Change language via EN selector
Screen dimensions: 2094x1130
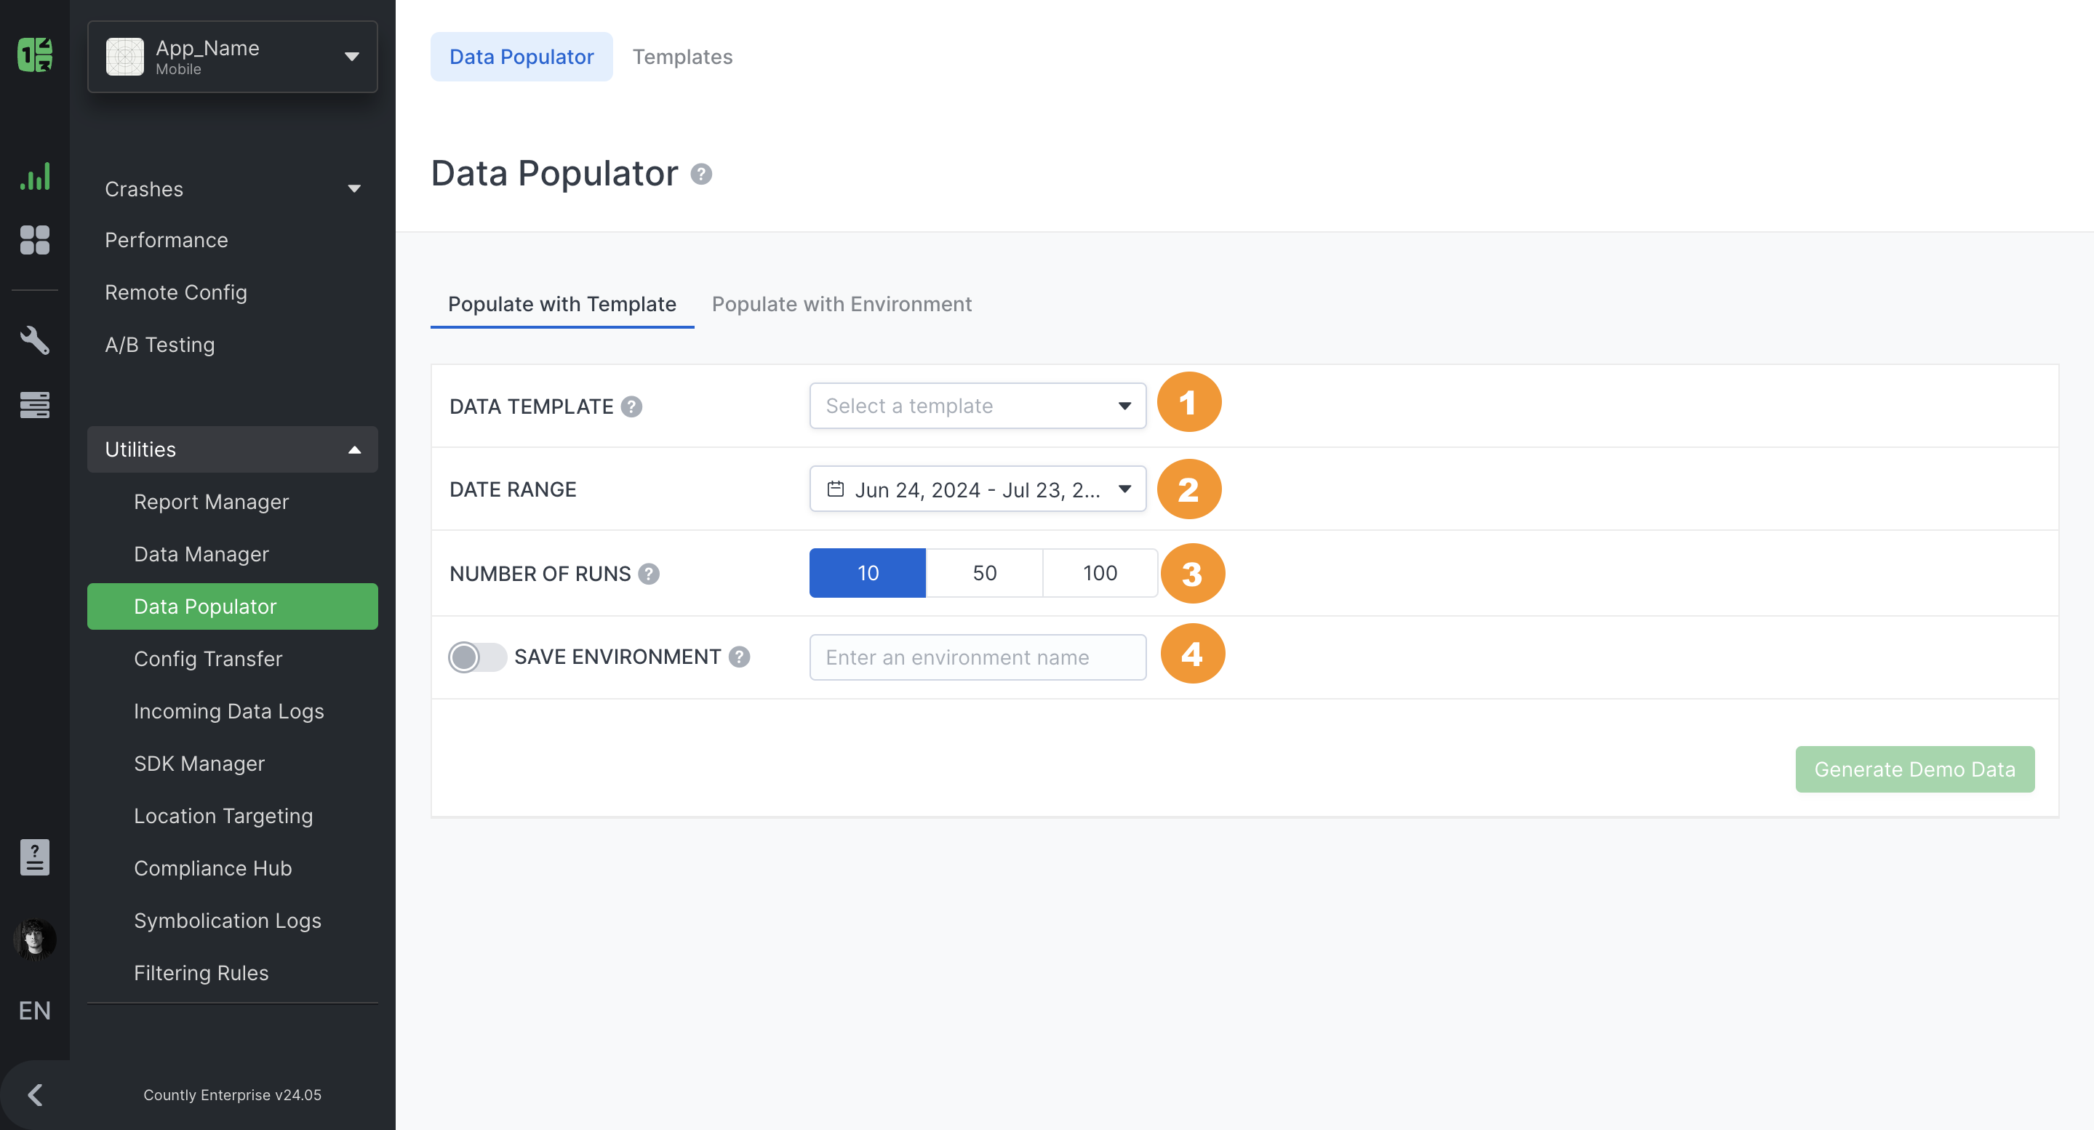[x=35, y=1011]
